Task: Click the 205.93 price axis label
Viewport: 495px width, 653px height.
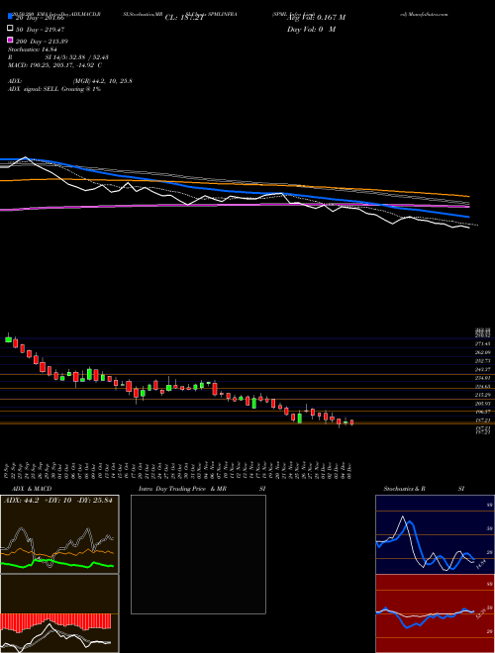Action: [x=484, y=403]
